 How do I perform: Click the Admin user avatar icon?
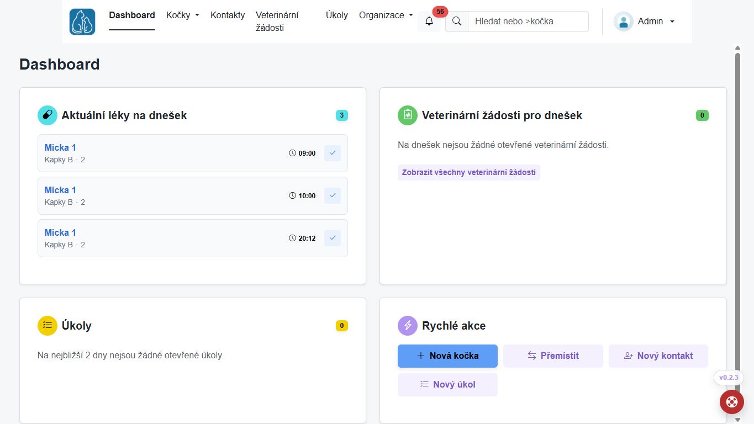pyautogui.click(x=623, y=22)
